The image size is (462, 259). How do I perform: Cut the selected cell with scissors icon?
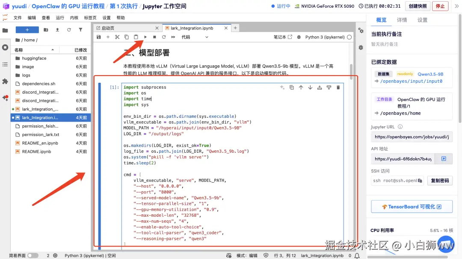117,37
